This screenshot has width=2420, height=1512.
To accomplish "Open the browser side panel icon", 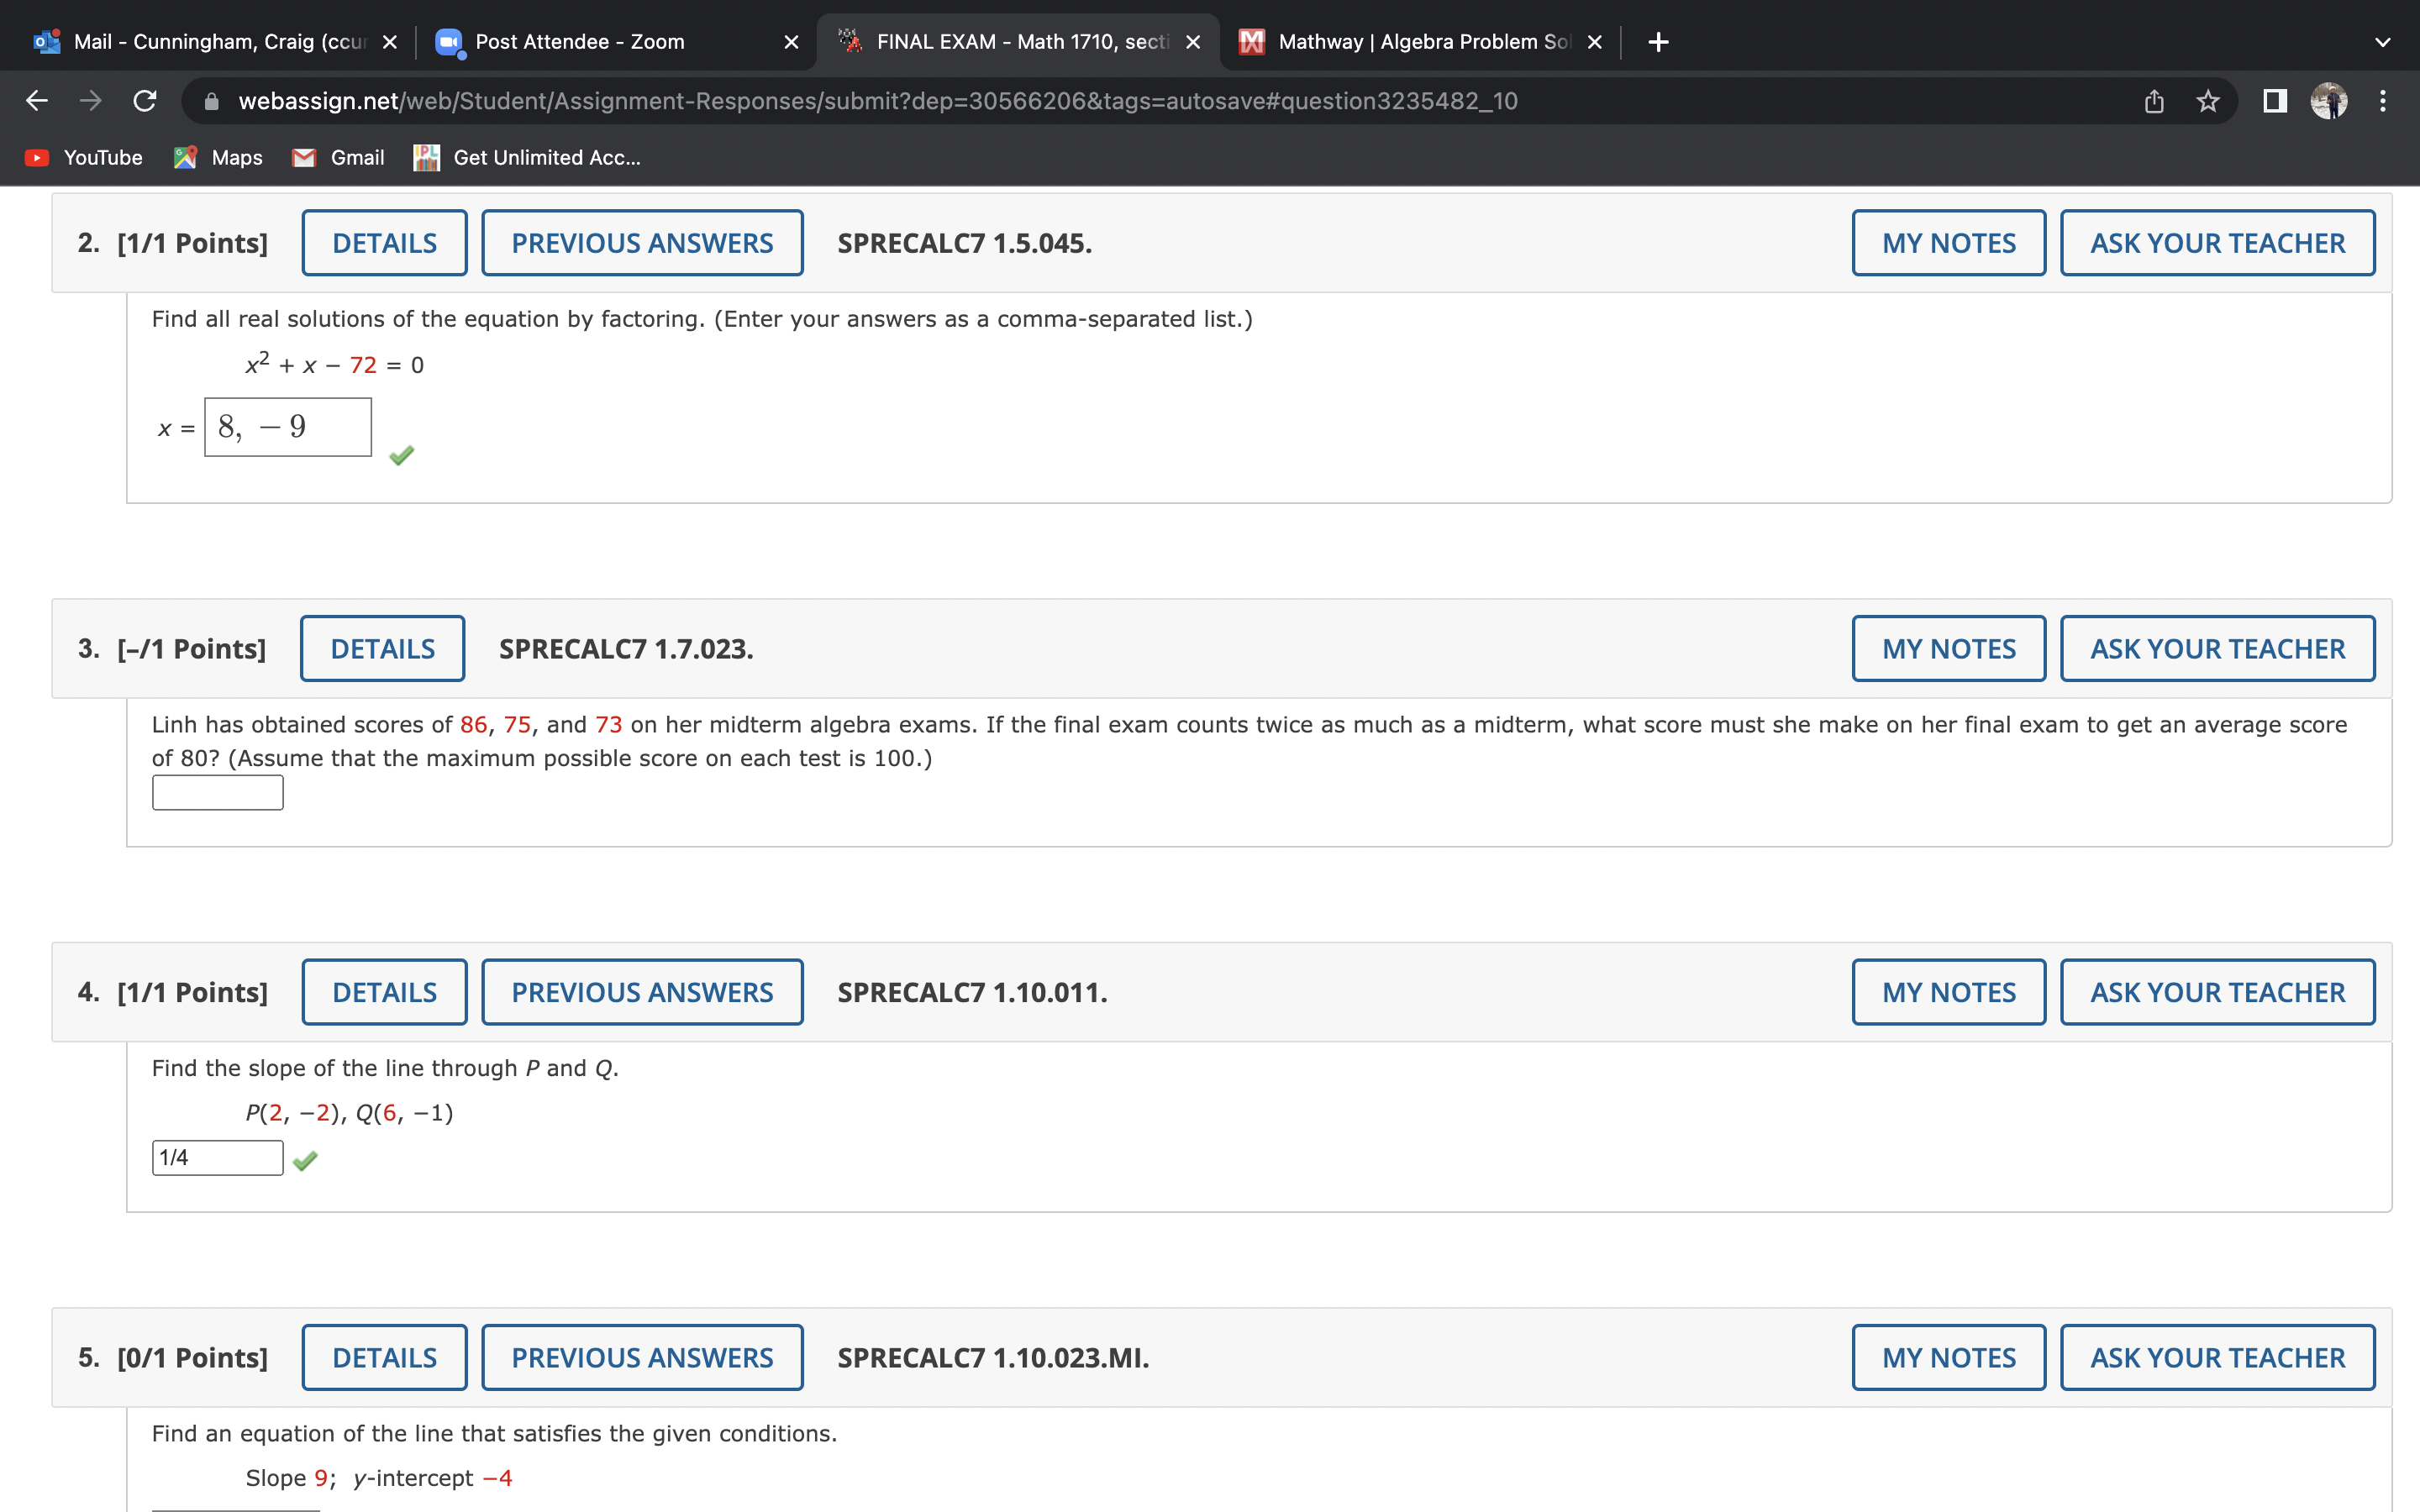I will (x=2274, y=101).
